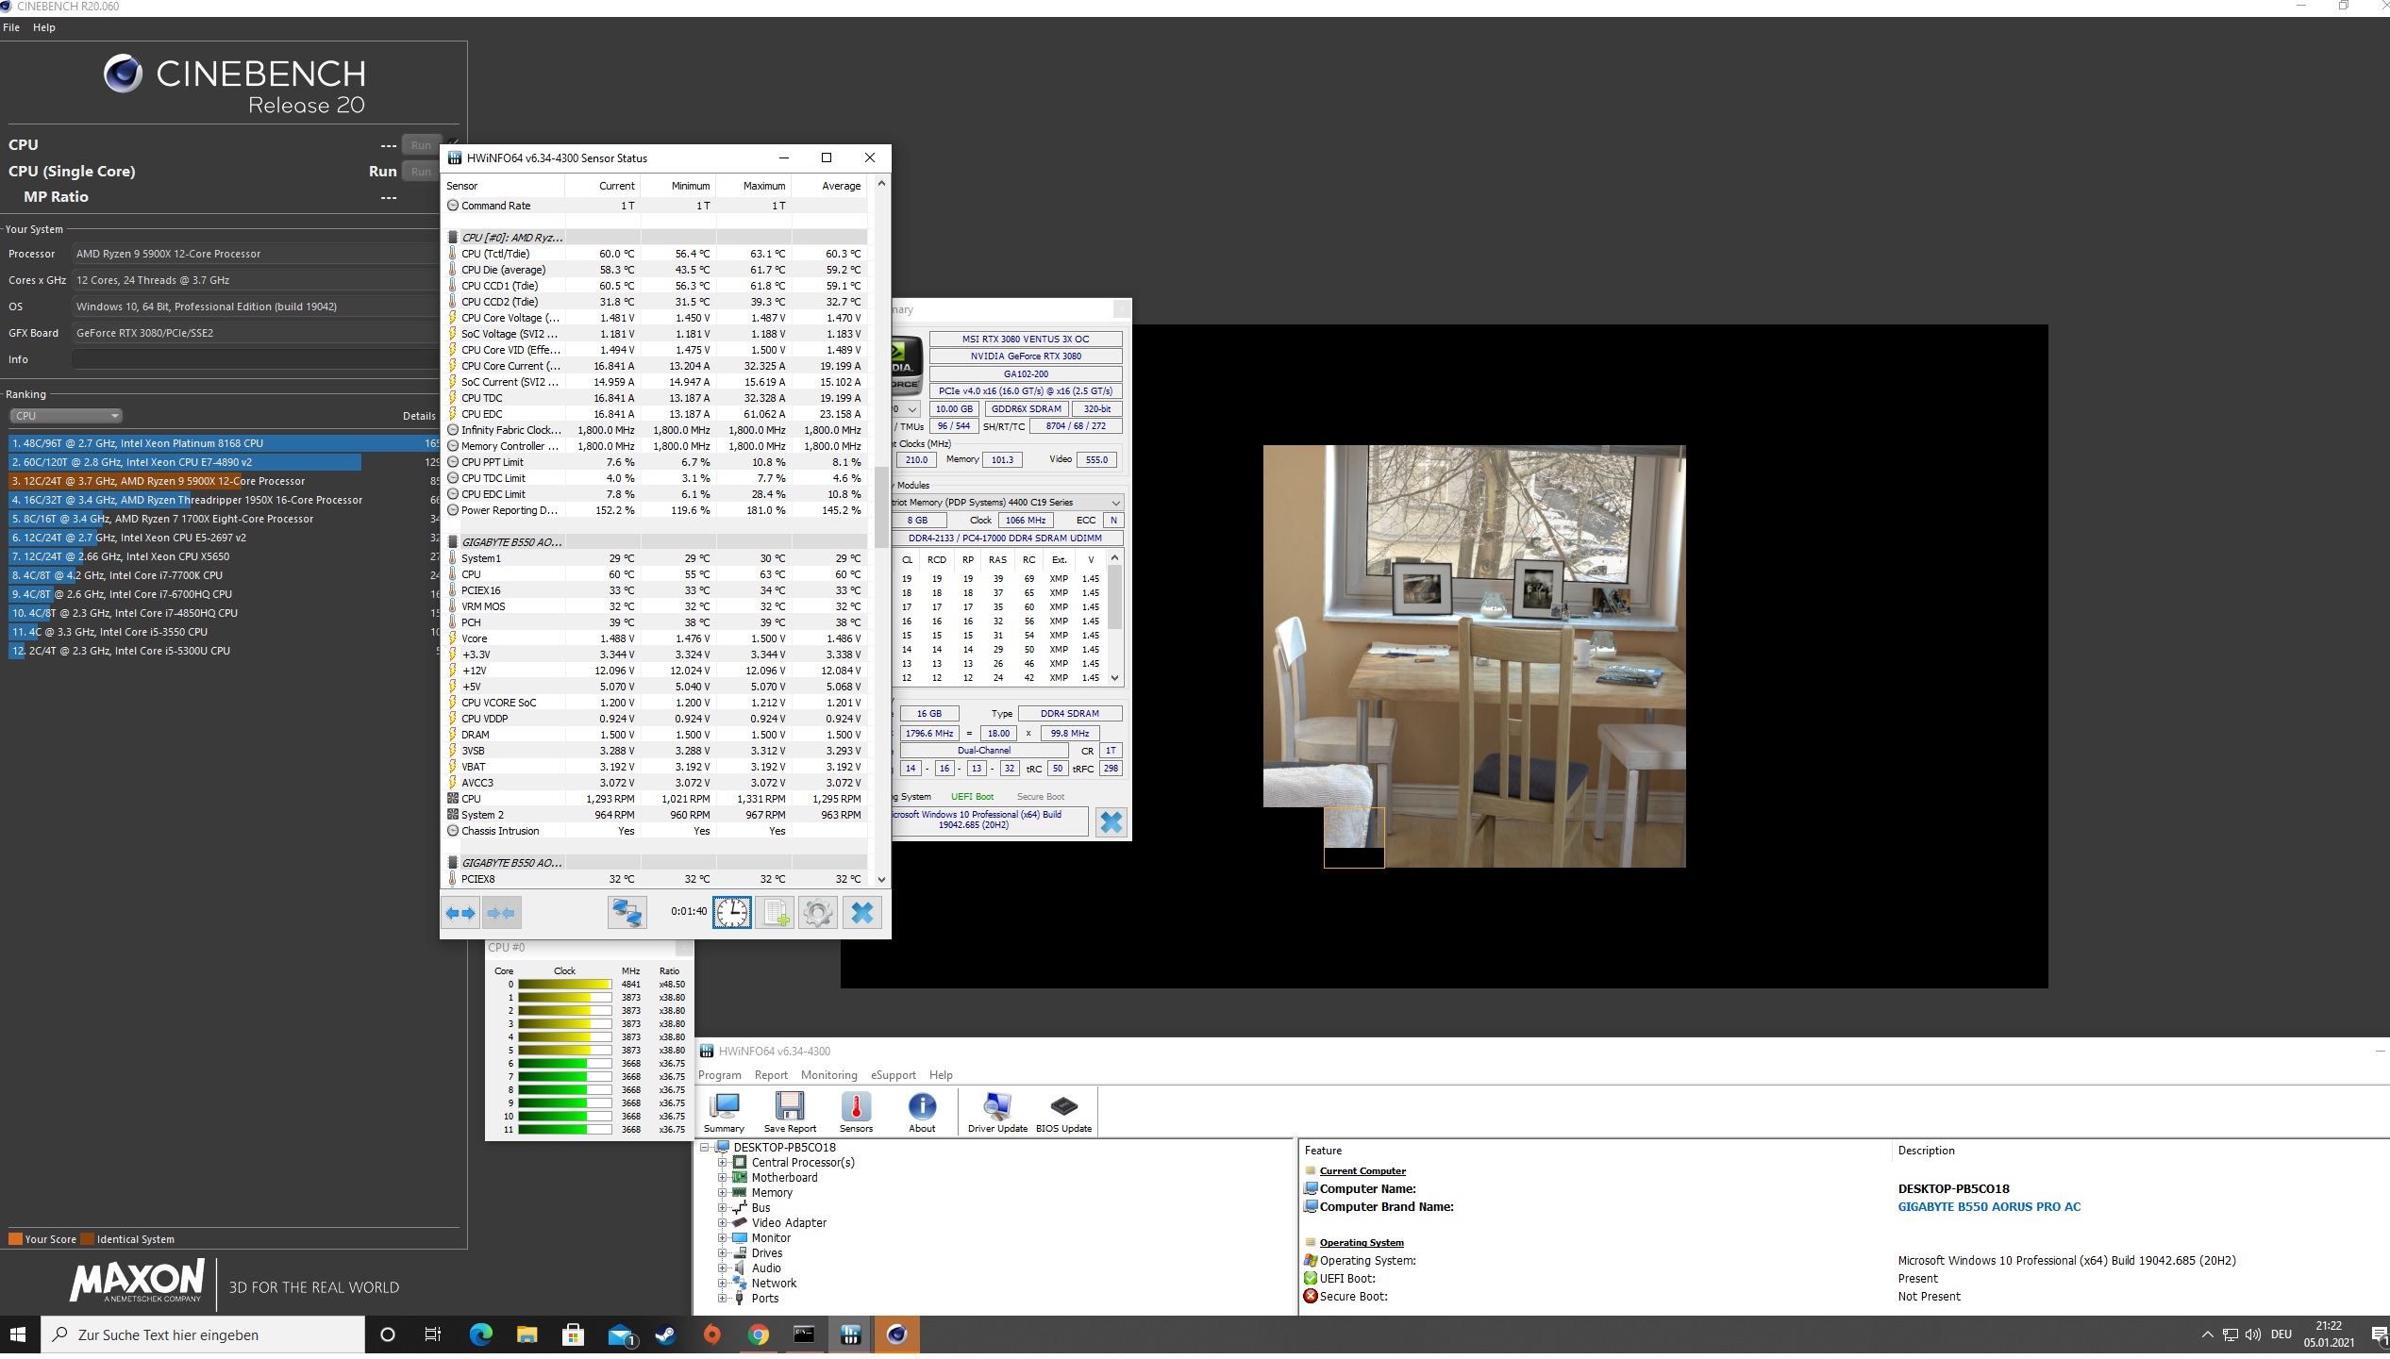Click the network computers remote icon

point(627,913)
